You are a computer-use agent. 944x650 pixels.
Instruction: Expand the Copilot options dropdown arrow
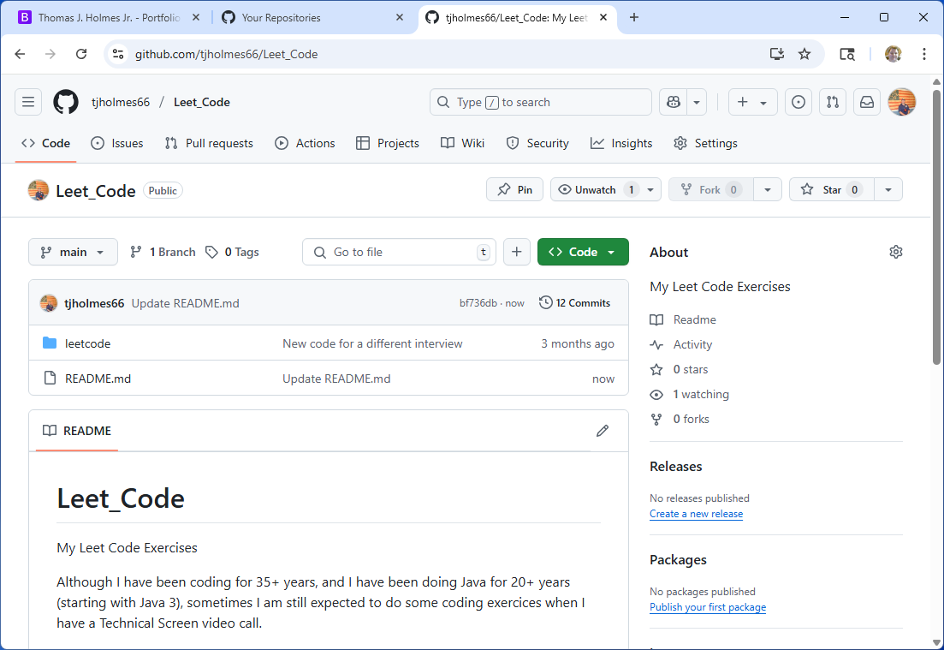click(x=697, y=103)
